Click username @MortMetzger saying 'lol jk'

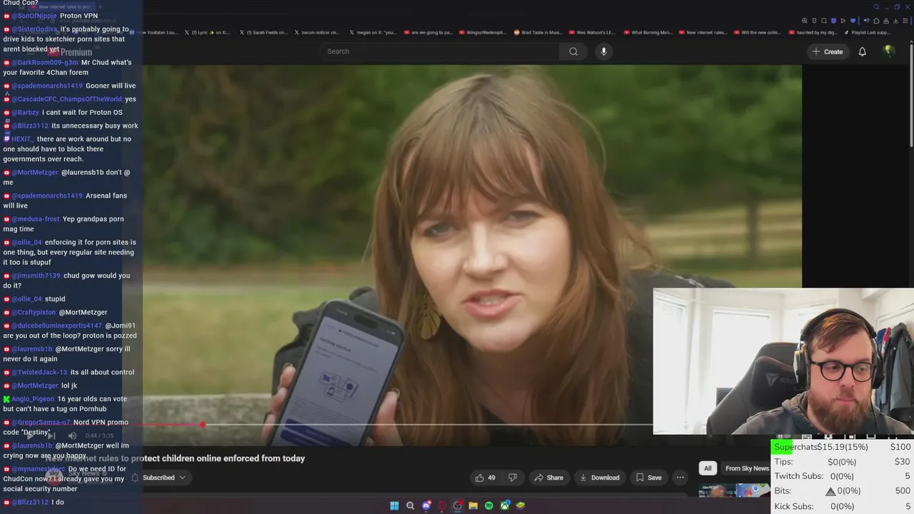coord(34,385)
